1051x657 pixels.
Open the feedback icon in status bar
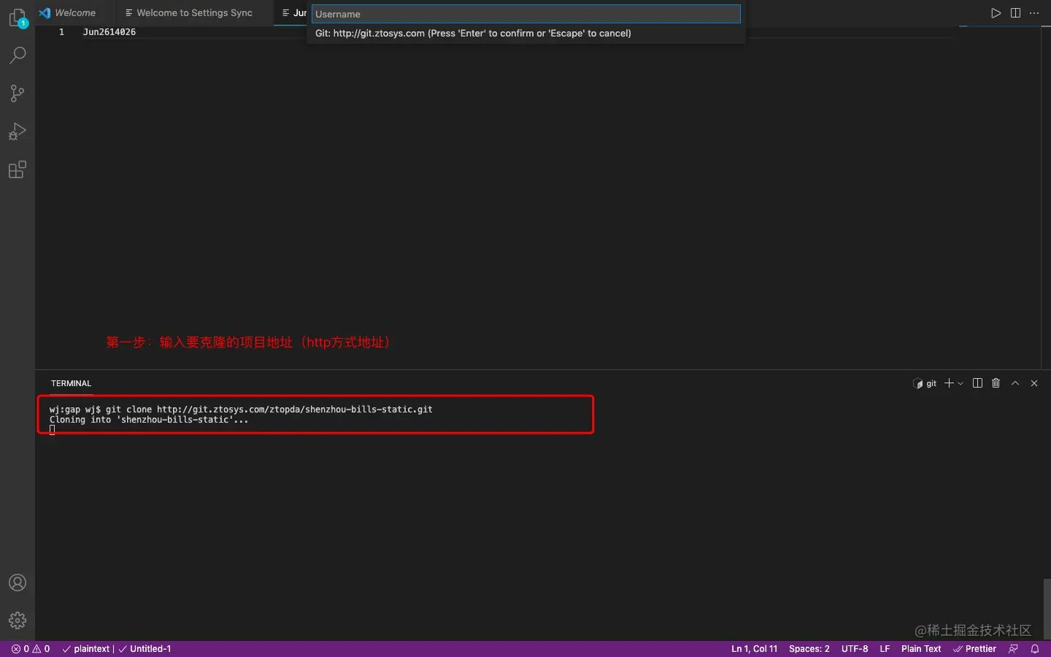[1013, 649]
